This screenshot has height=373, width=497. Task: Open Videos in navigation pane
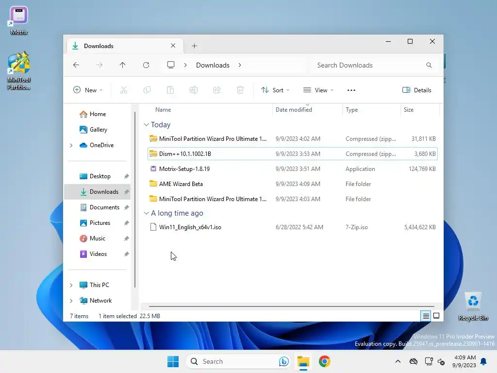(x=98, y=254)
